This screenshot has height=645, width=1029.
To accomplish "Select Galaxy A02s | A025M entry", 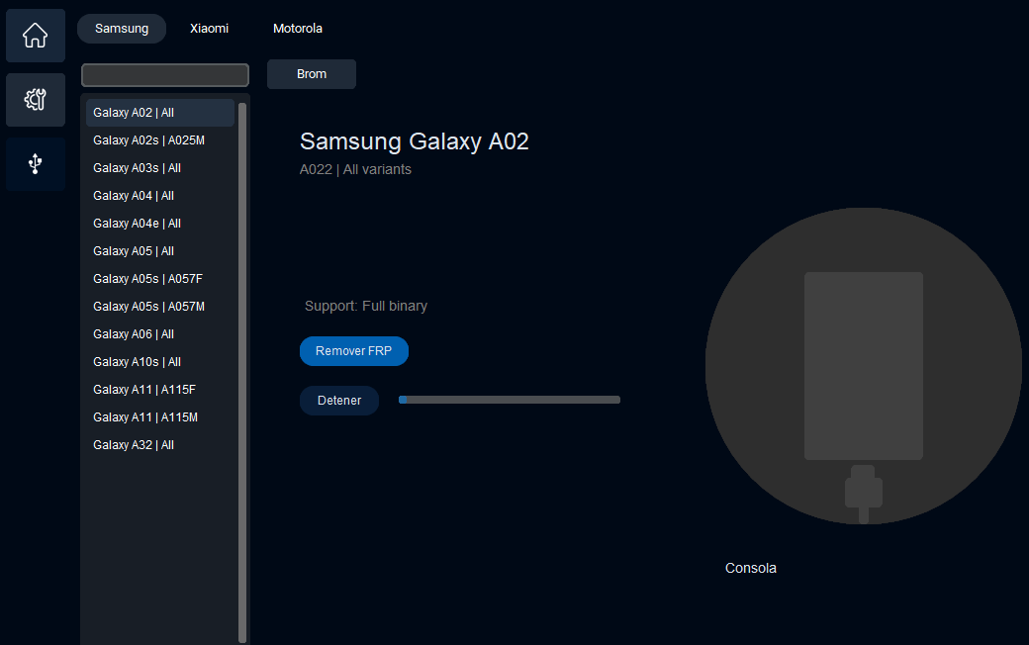I will coord(160,140).
